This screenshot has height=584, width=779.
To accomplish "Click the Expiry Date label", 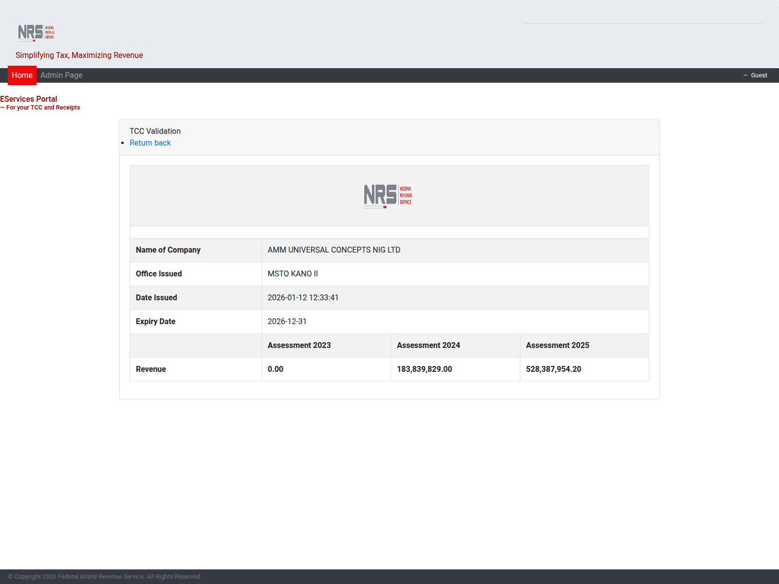I will tap(155, 322).
